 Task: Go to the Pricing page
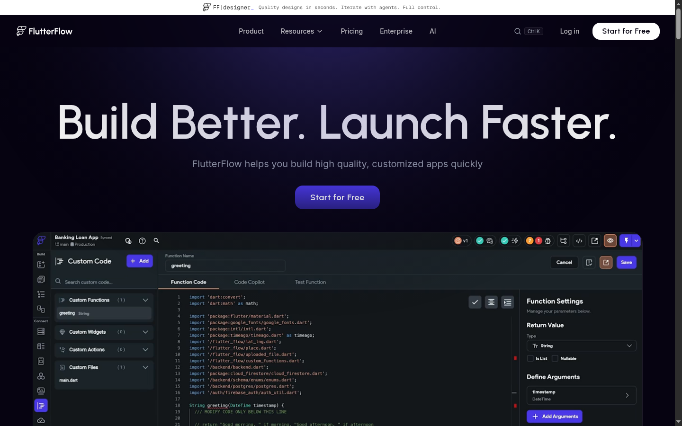351,31
